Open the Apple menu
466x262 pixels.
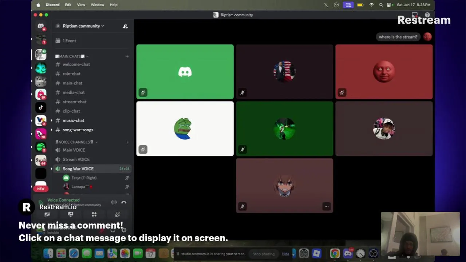pyautogui.click(x=38, y=5)
